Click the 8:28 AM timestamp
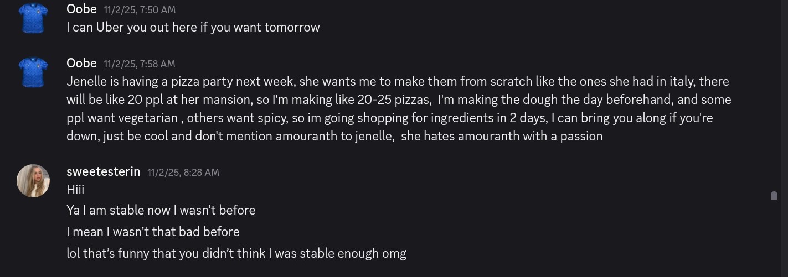 183,173
